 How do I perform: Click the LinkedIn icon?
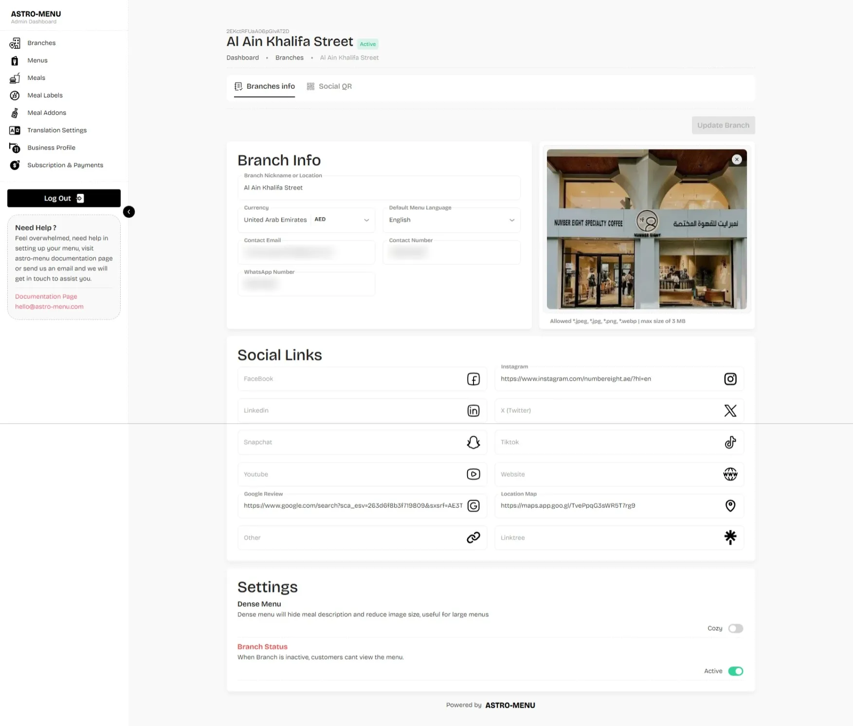[473, 410]
